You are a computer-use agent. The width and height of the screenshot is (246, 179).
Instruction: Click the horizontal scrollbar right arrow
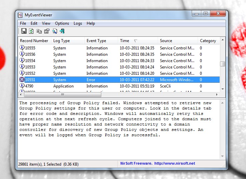[x=217, y=95]
